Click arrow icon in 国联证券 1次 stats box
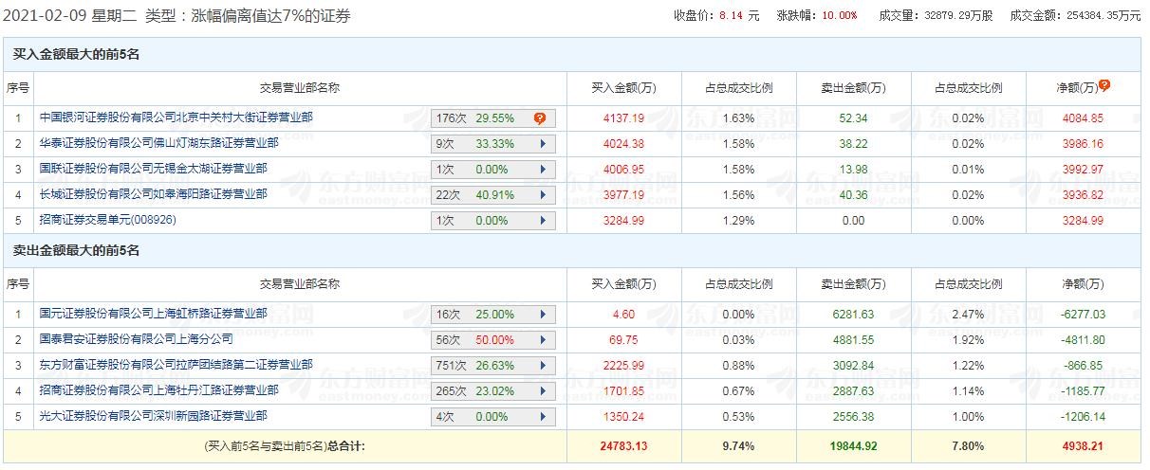Viewport: 1150px width, 470px height. point(543,170)
